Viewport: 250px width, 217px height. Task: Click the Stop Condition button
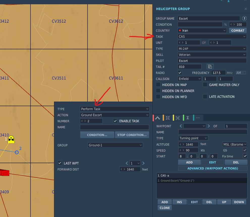point(132,135)
